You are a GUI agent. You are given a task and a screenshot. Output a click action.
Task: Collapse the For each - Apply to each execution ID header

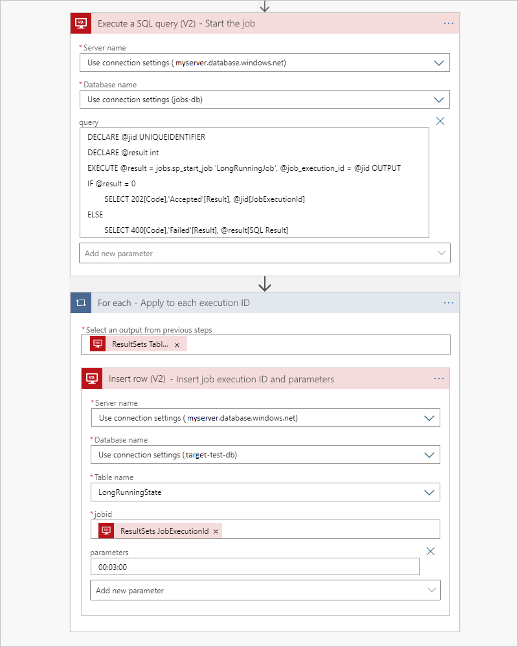coord(259,303)
